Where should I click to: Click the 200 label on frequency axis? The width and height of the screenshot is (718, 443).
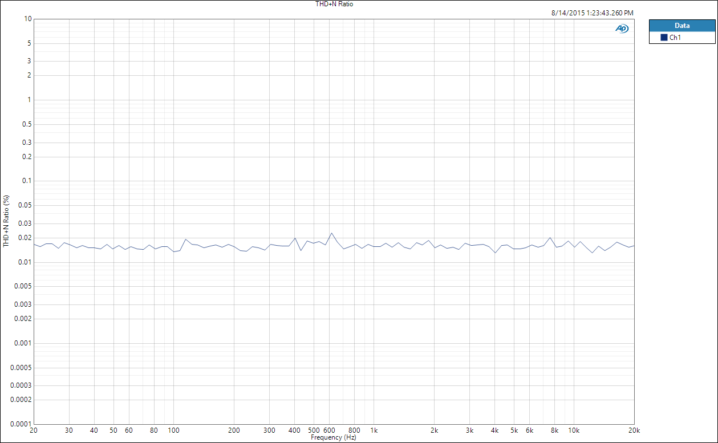click(x=234, y=430)
